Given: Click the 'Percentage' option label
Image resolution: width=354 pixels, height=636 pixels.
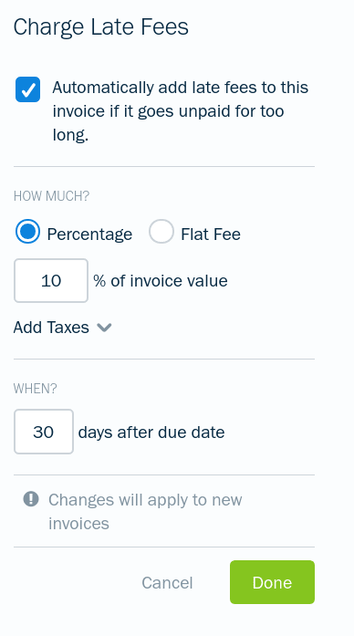Looking at the screenshot, I should (x=89, y=234).
